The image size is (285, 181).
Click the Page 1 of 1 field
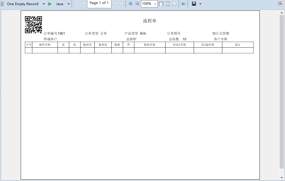tap(99, 4)
